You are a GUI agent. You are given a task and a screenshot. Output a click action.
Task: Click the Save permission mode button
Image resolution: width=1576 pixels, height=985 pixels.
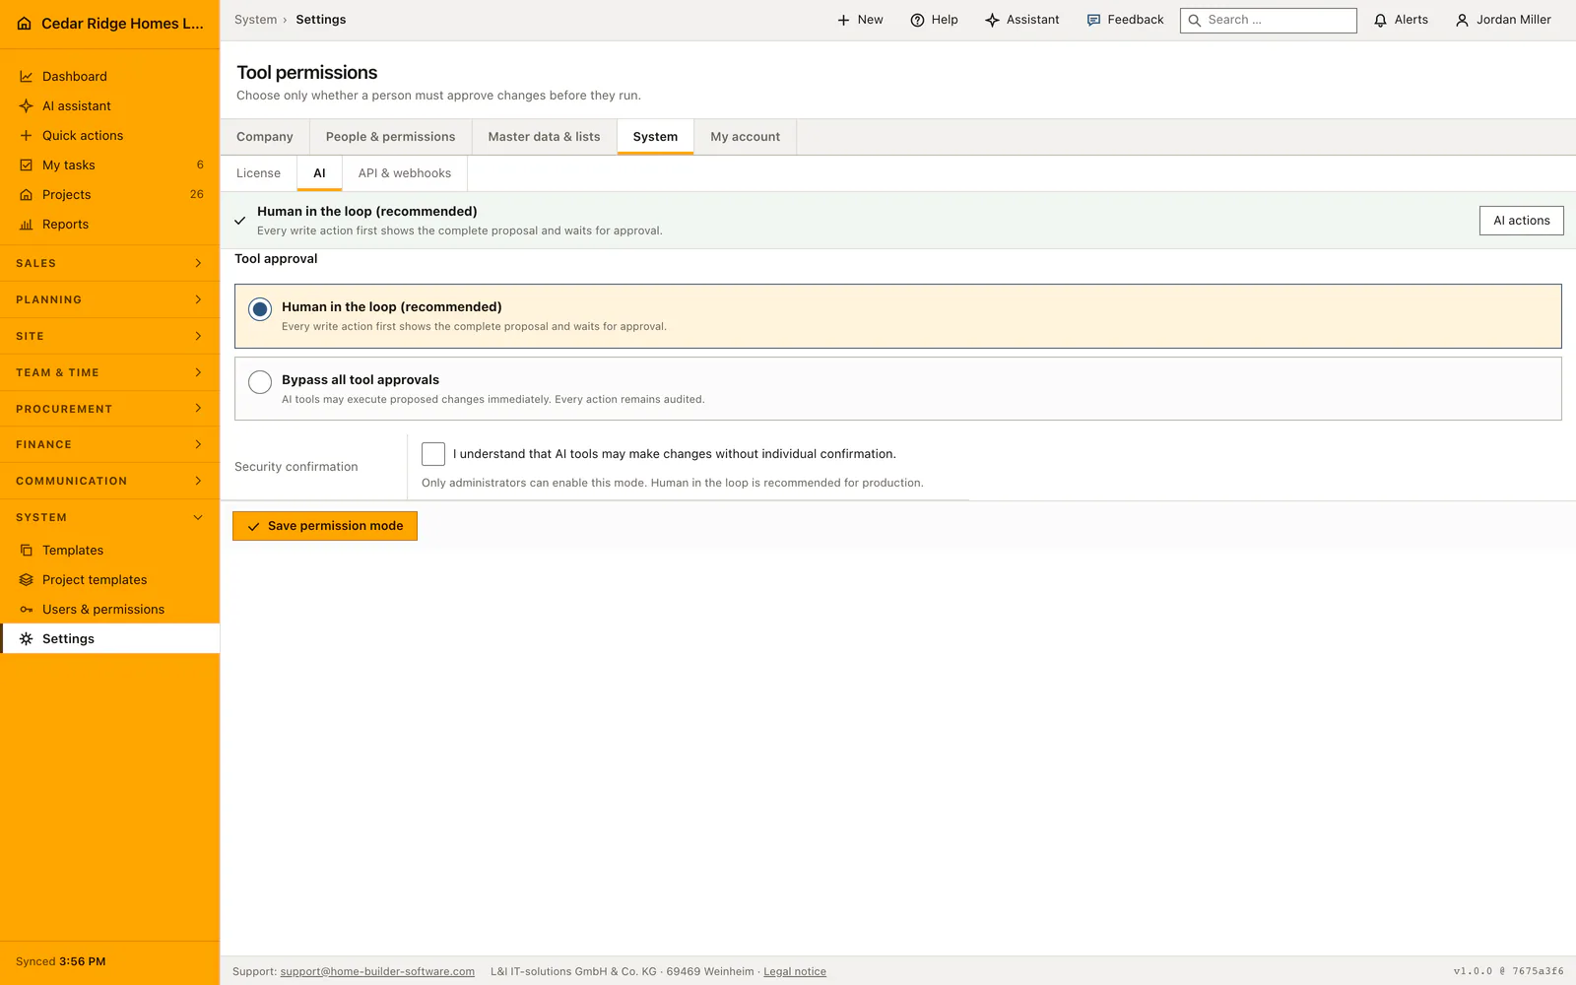pos(325,526)
